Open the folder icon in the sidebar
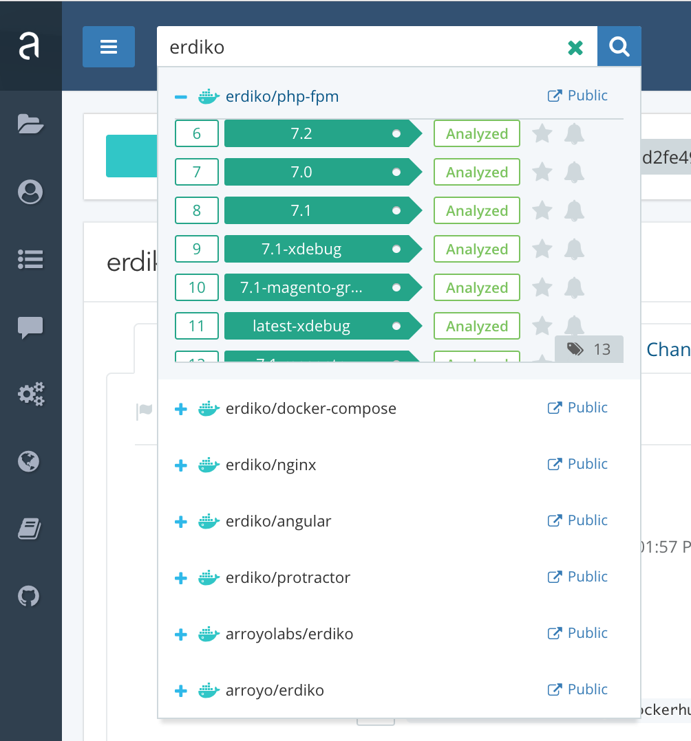Viewport: 691px width, 741px height. (30, 124)
